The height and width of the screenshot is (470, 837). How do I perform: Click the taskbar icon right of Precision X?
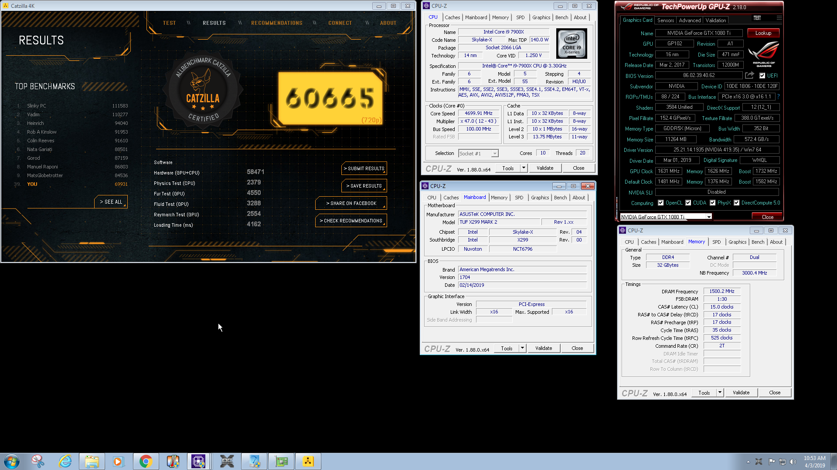(255, 461)
